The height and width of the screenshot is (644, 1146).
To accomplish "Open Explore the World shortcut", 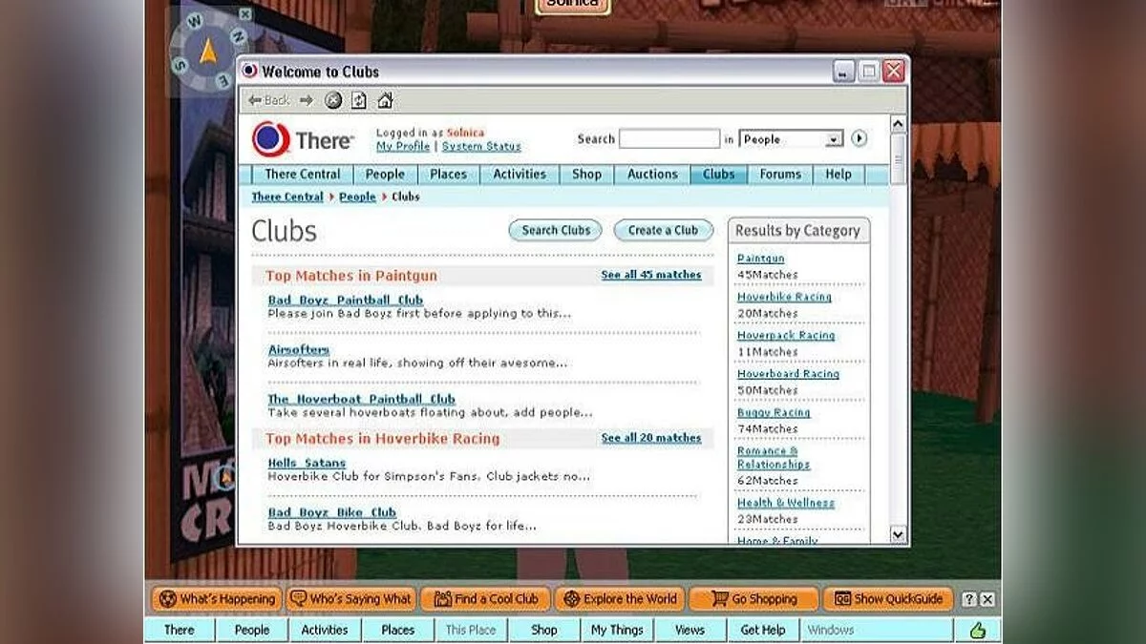I will [x=619, y=599].
